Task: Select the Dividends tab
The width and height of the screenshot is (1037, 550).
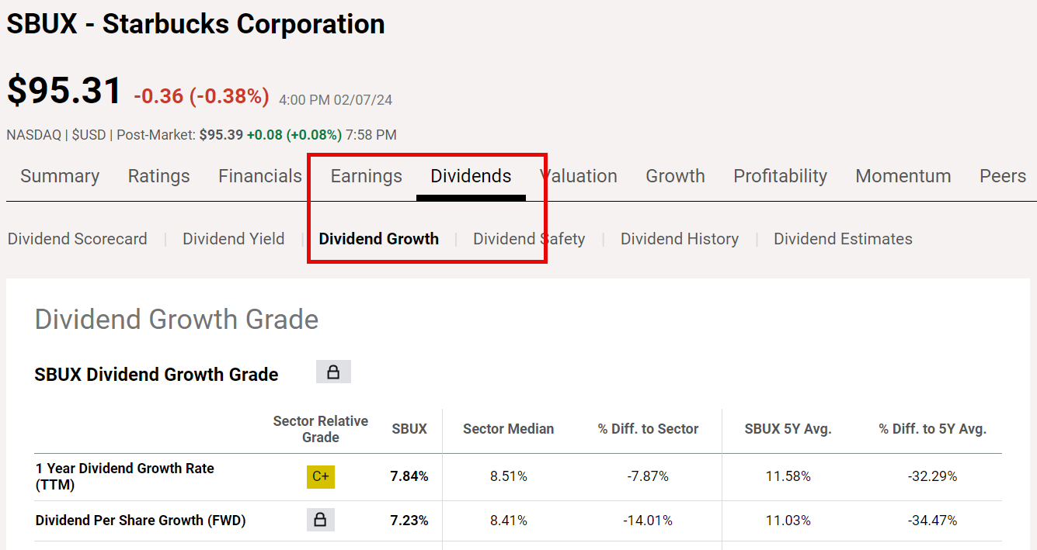Action: (x=471, y=176)
